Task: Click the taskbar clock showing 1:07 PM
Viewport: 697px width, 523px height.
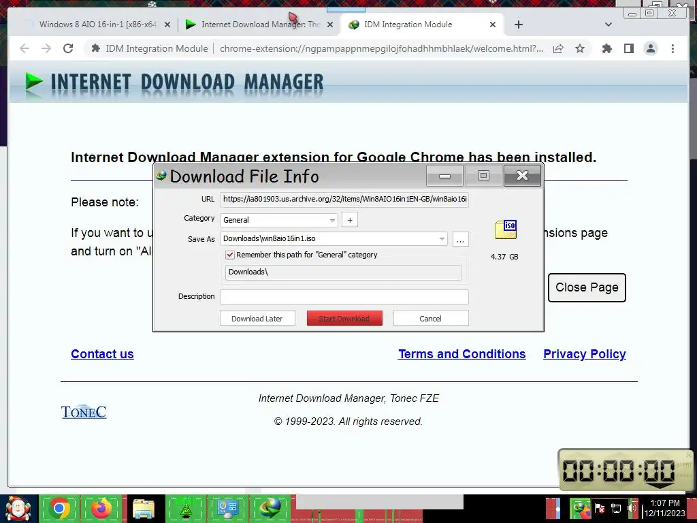Action: [665, 508]
